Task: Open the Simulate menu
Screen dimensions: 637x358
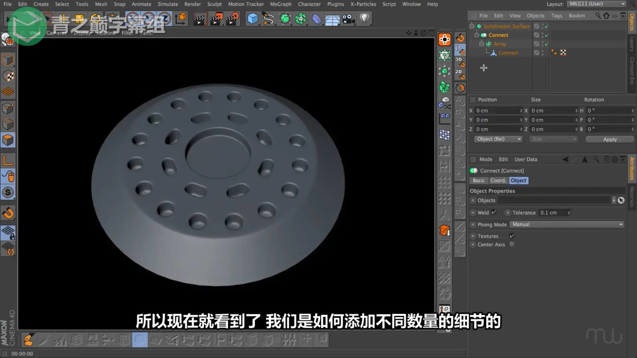Action: pyautogui.click(x=168, y=4)
